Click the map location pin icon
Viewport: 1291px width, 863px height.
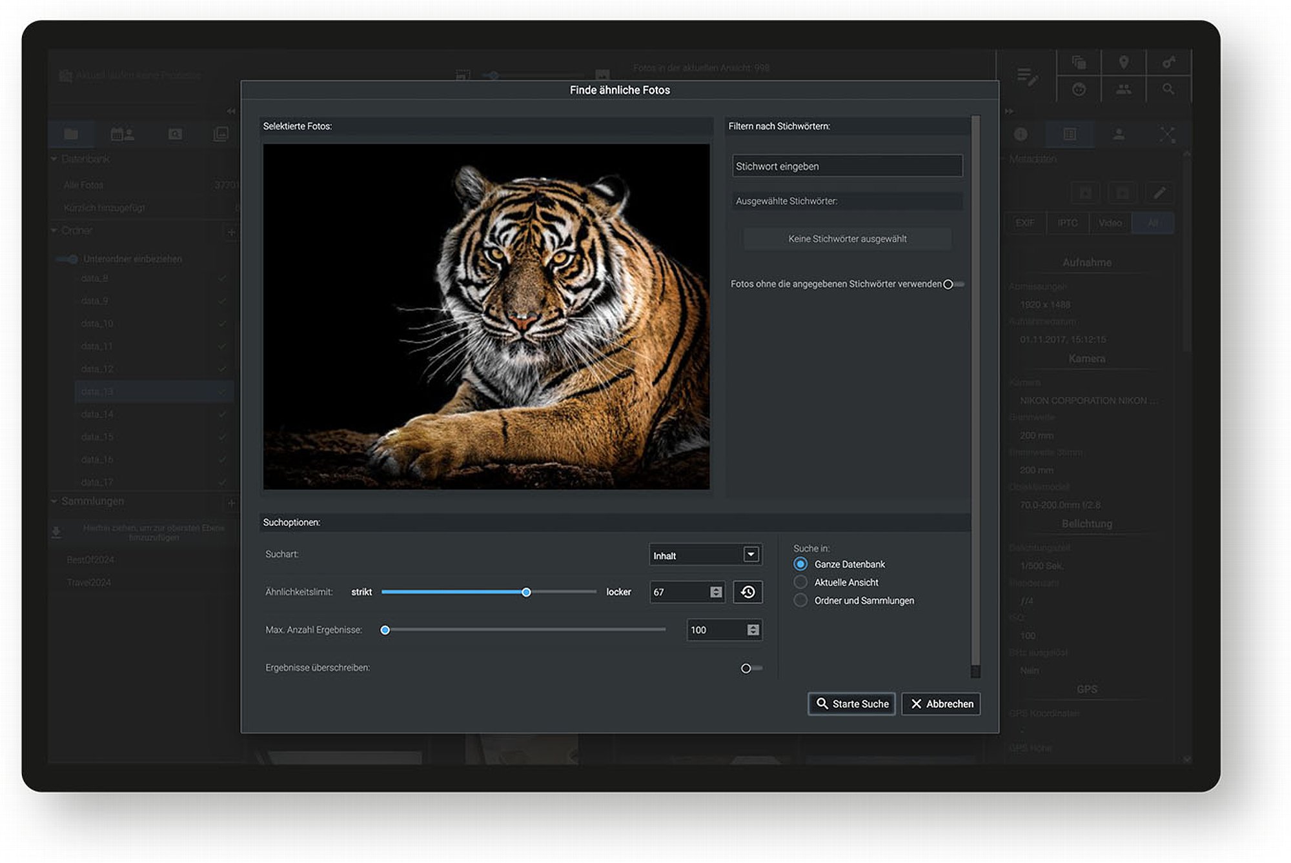point(1124,63)
